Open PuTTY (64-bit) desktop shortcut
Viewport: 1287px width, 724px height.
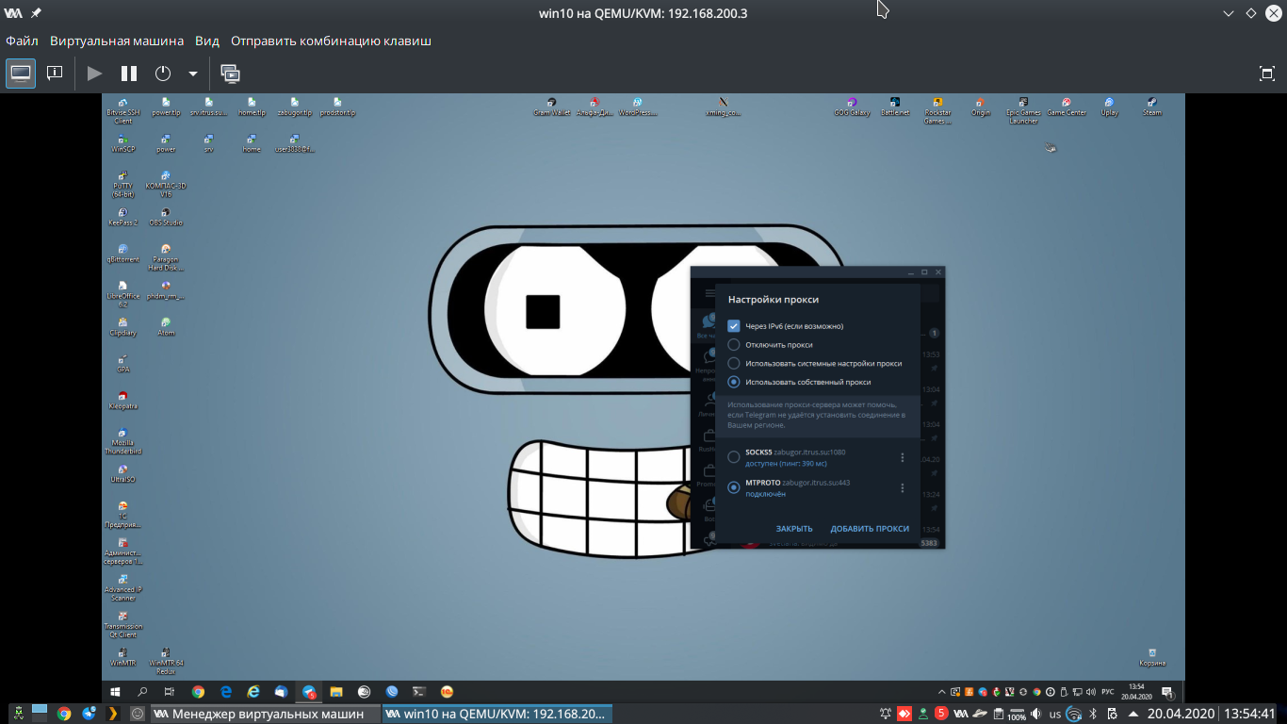[122, 184]
